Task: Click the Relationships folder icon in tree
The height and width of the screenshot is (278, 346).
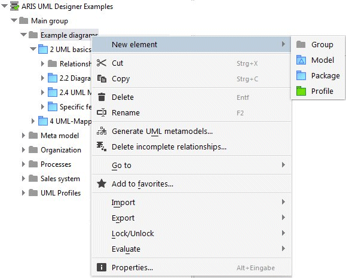Action: (x=53, y=63)
